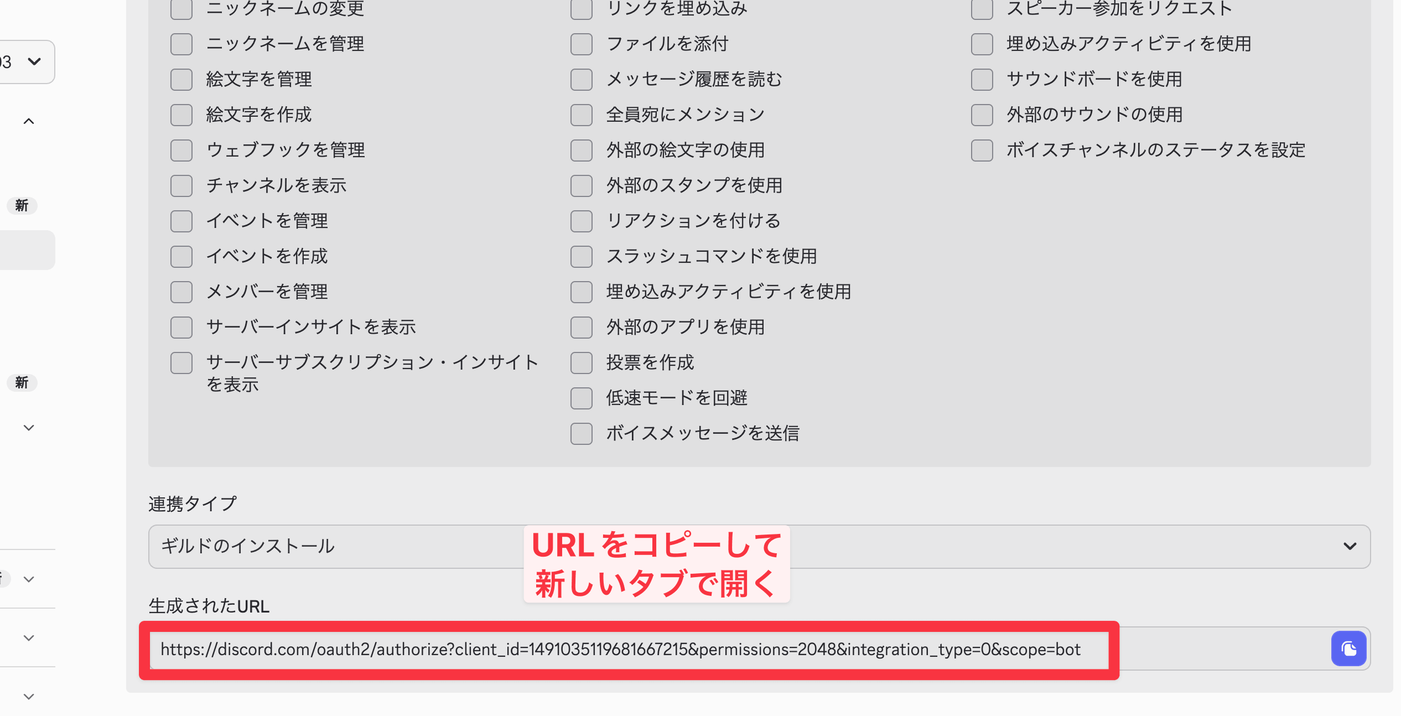Expand sidebar section below second 新 badge

pos(29,428)
